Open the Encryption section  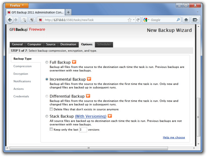click(x=21, y=74)
